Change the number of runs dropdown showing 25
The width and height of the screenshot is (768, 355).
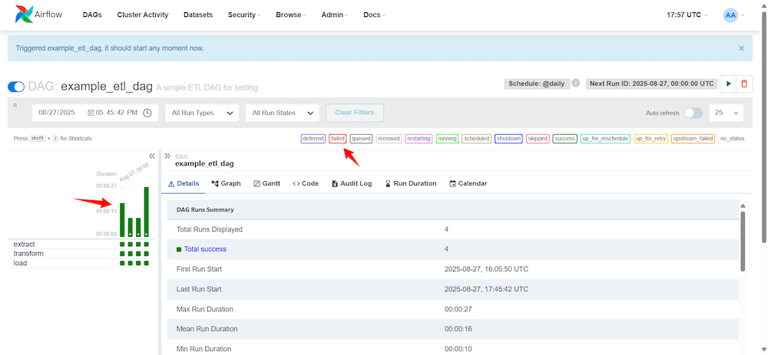726,113
